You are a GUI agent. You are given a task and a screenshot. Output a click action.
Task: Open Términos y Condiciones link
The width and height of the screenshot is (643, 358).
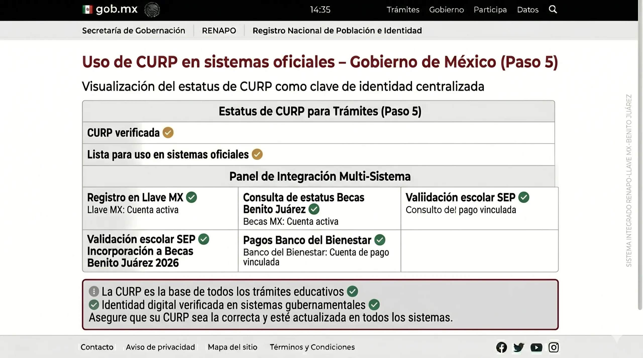[x=312, y=347]
